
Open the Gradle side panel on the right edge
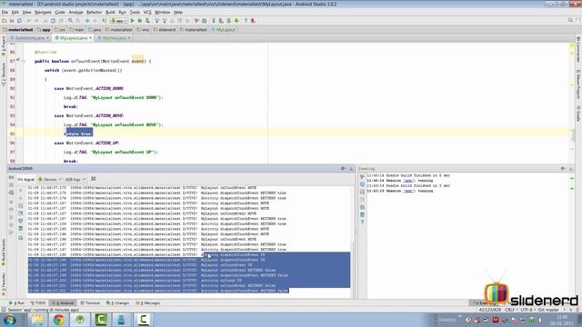tap(578, 114)
